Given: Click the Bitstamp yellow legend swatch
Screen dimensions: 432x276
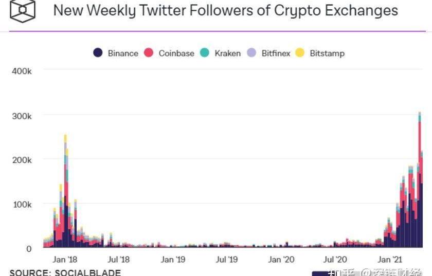Looking at the screenshot, I should coord(300,53).
